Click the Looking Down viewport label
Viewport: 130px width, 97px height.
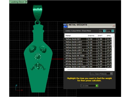tap(17, 2)
